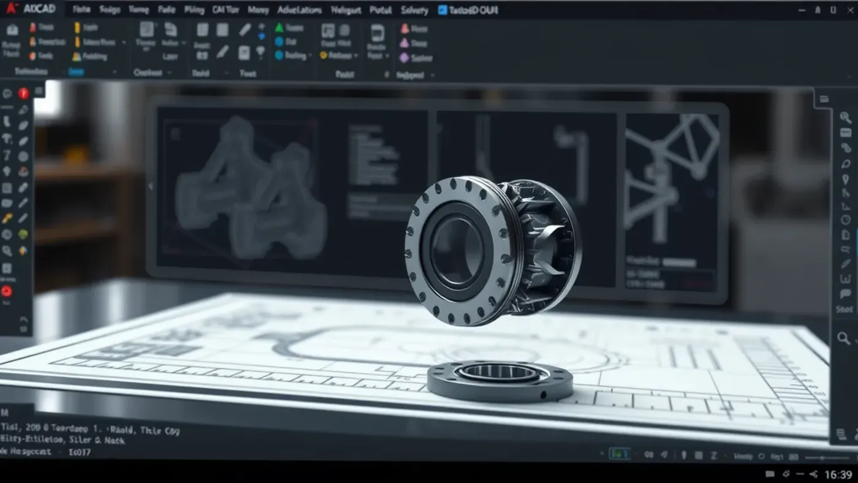Viewport: 858px width, 483px height.
Task: Select the green triangle icon in the ribbon
Action: tap(279, 28)
